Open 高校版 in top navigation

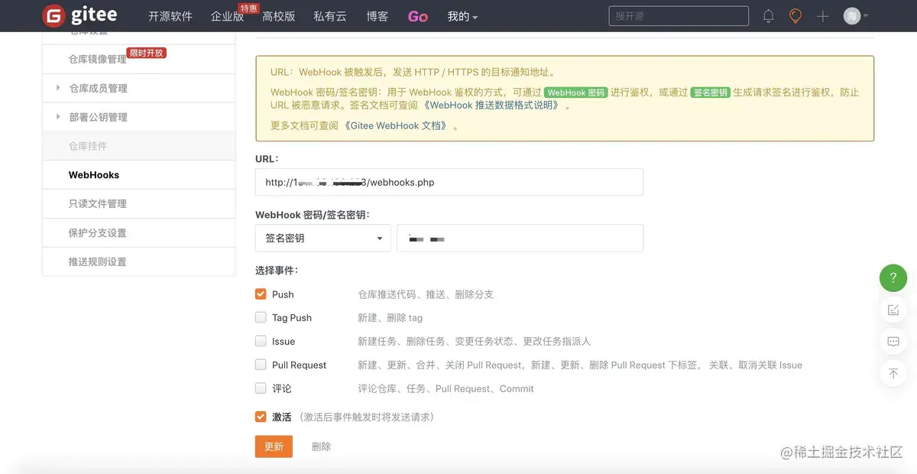pos(278,16)
